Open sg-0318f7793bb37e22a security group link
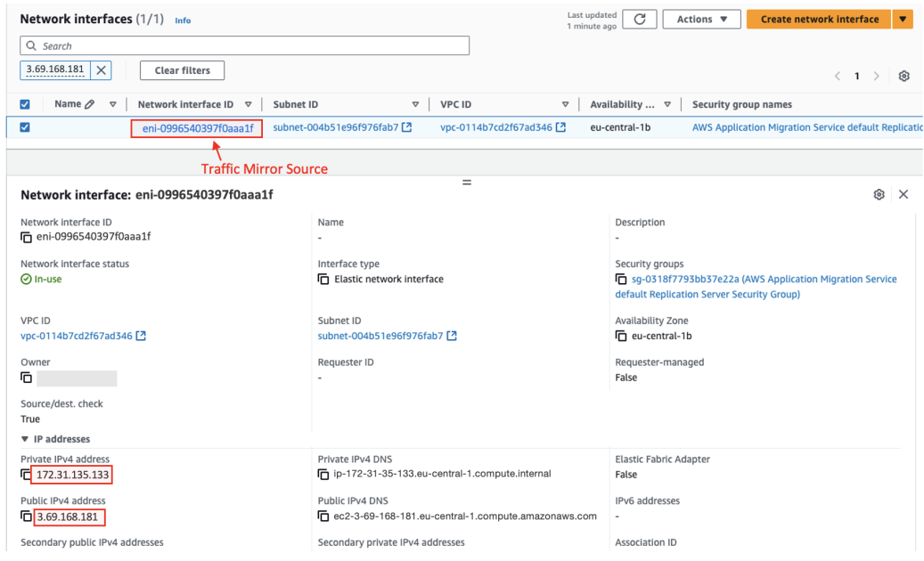The image size is (924, 561). pos(756,287)
